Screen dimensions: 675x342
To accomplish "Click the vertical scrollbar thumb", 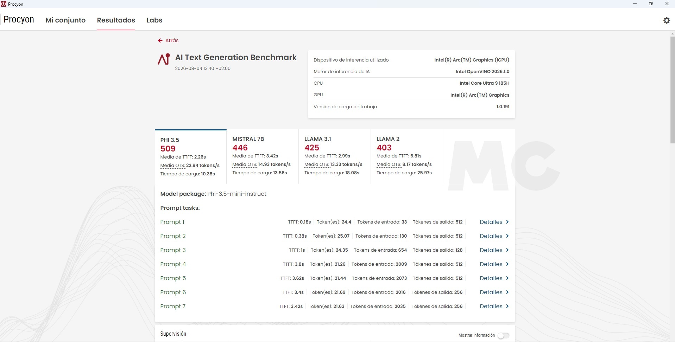I will 672,90.
